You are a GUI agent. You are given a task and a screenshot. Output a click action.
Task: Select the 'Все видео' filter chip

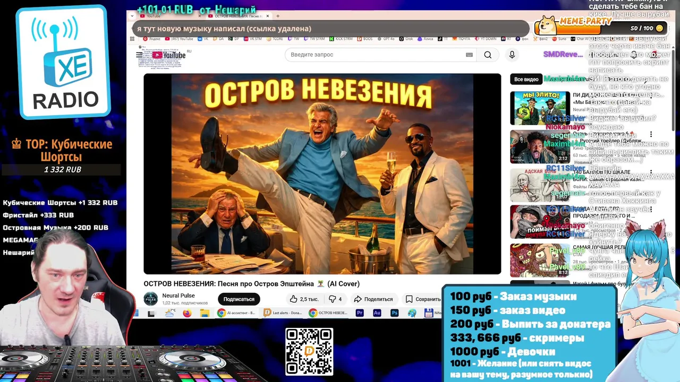(526, 80)
